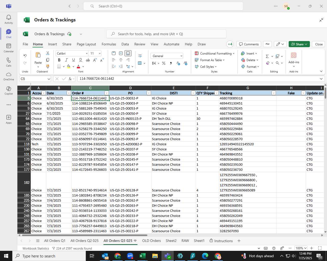The height and width of the screenshot is (261, 327).
Task: Click the Undo arrow icon
Action: coord(25,56)
